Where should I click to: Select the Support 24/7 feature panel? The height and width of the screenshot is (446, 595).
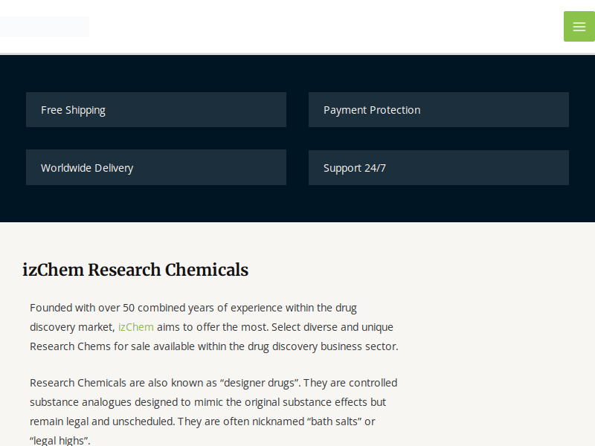pyautogui.click(x=438, y=167)
